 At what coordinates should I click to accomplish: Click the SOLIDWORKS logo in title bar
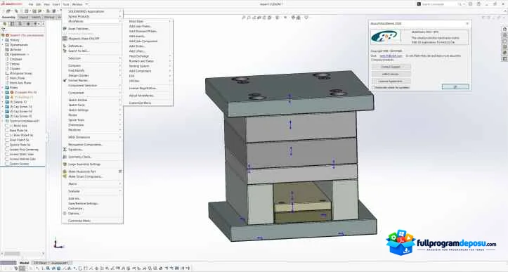click(x=12, y=4)
